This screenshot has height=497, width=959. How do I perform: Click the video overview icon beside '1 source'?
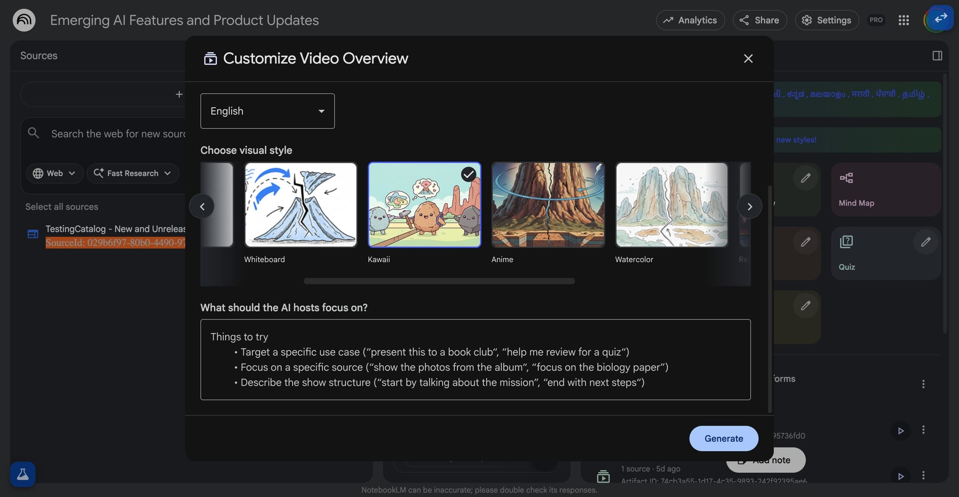603,476
